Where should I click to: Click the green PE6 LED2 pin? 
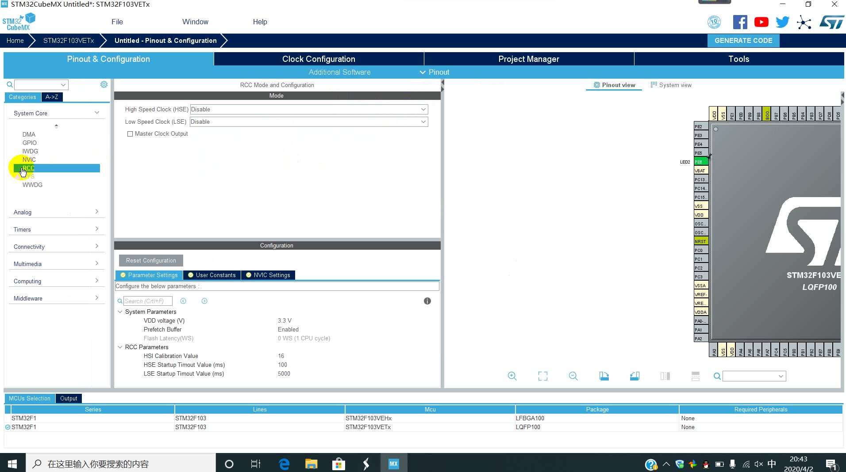[701, 162]
